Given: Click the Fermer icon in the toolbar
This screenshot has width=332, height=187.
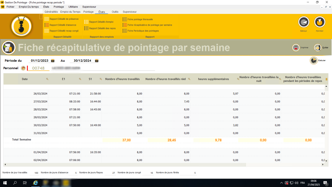Looking at the screenshot, I should (320, 23).
